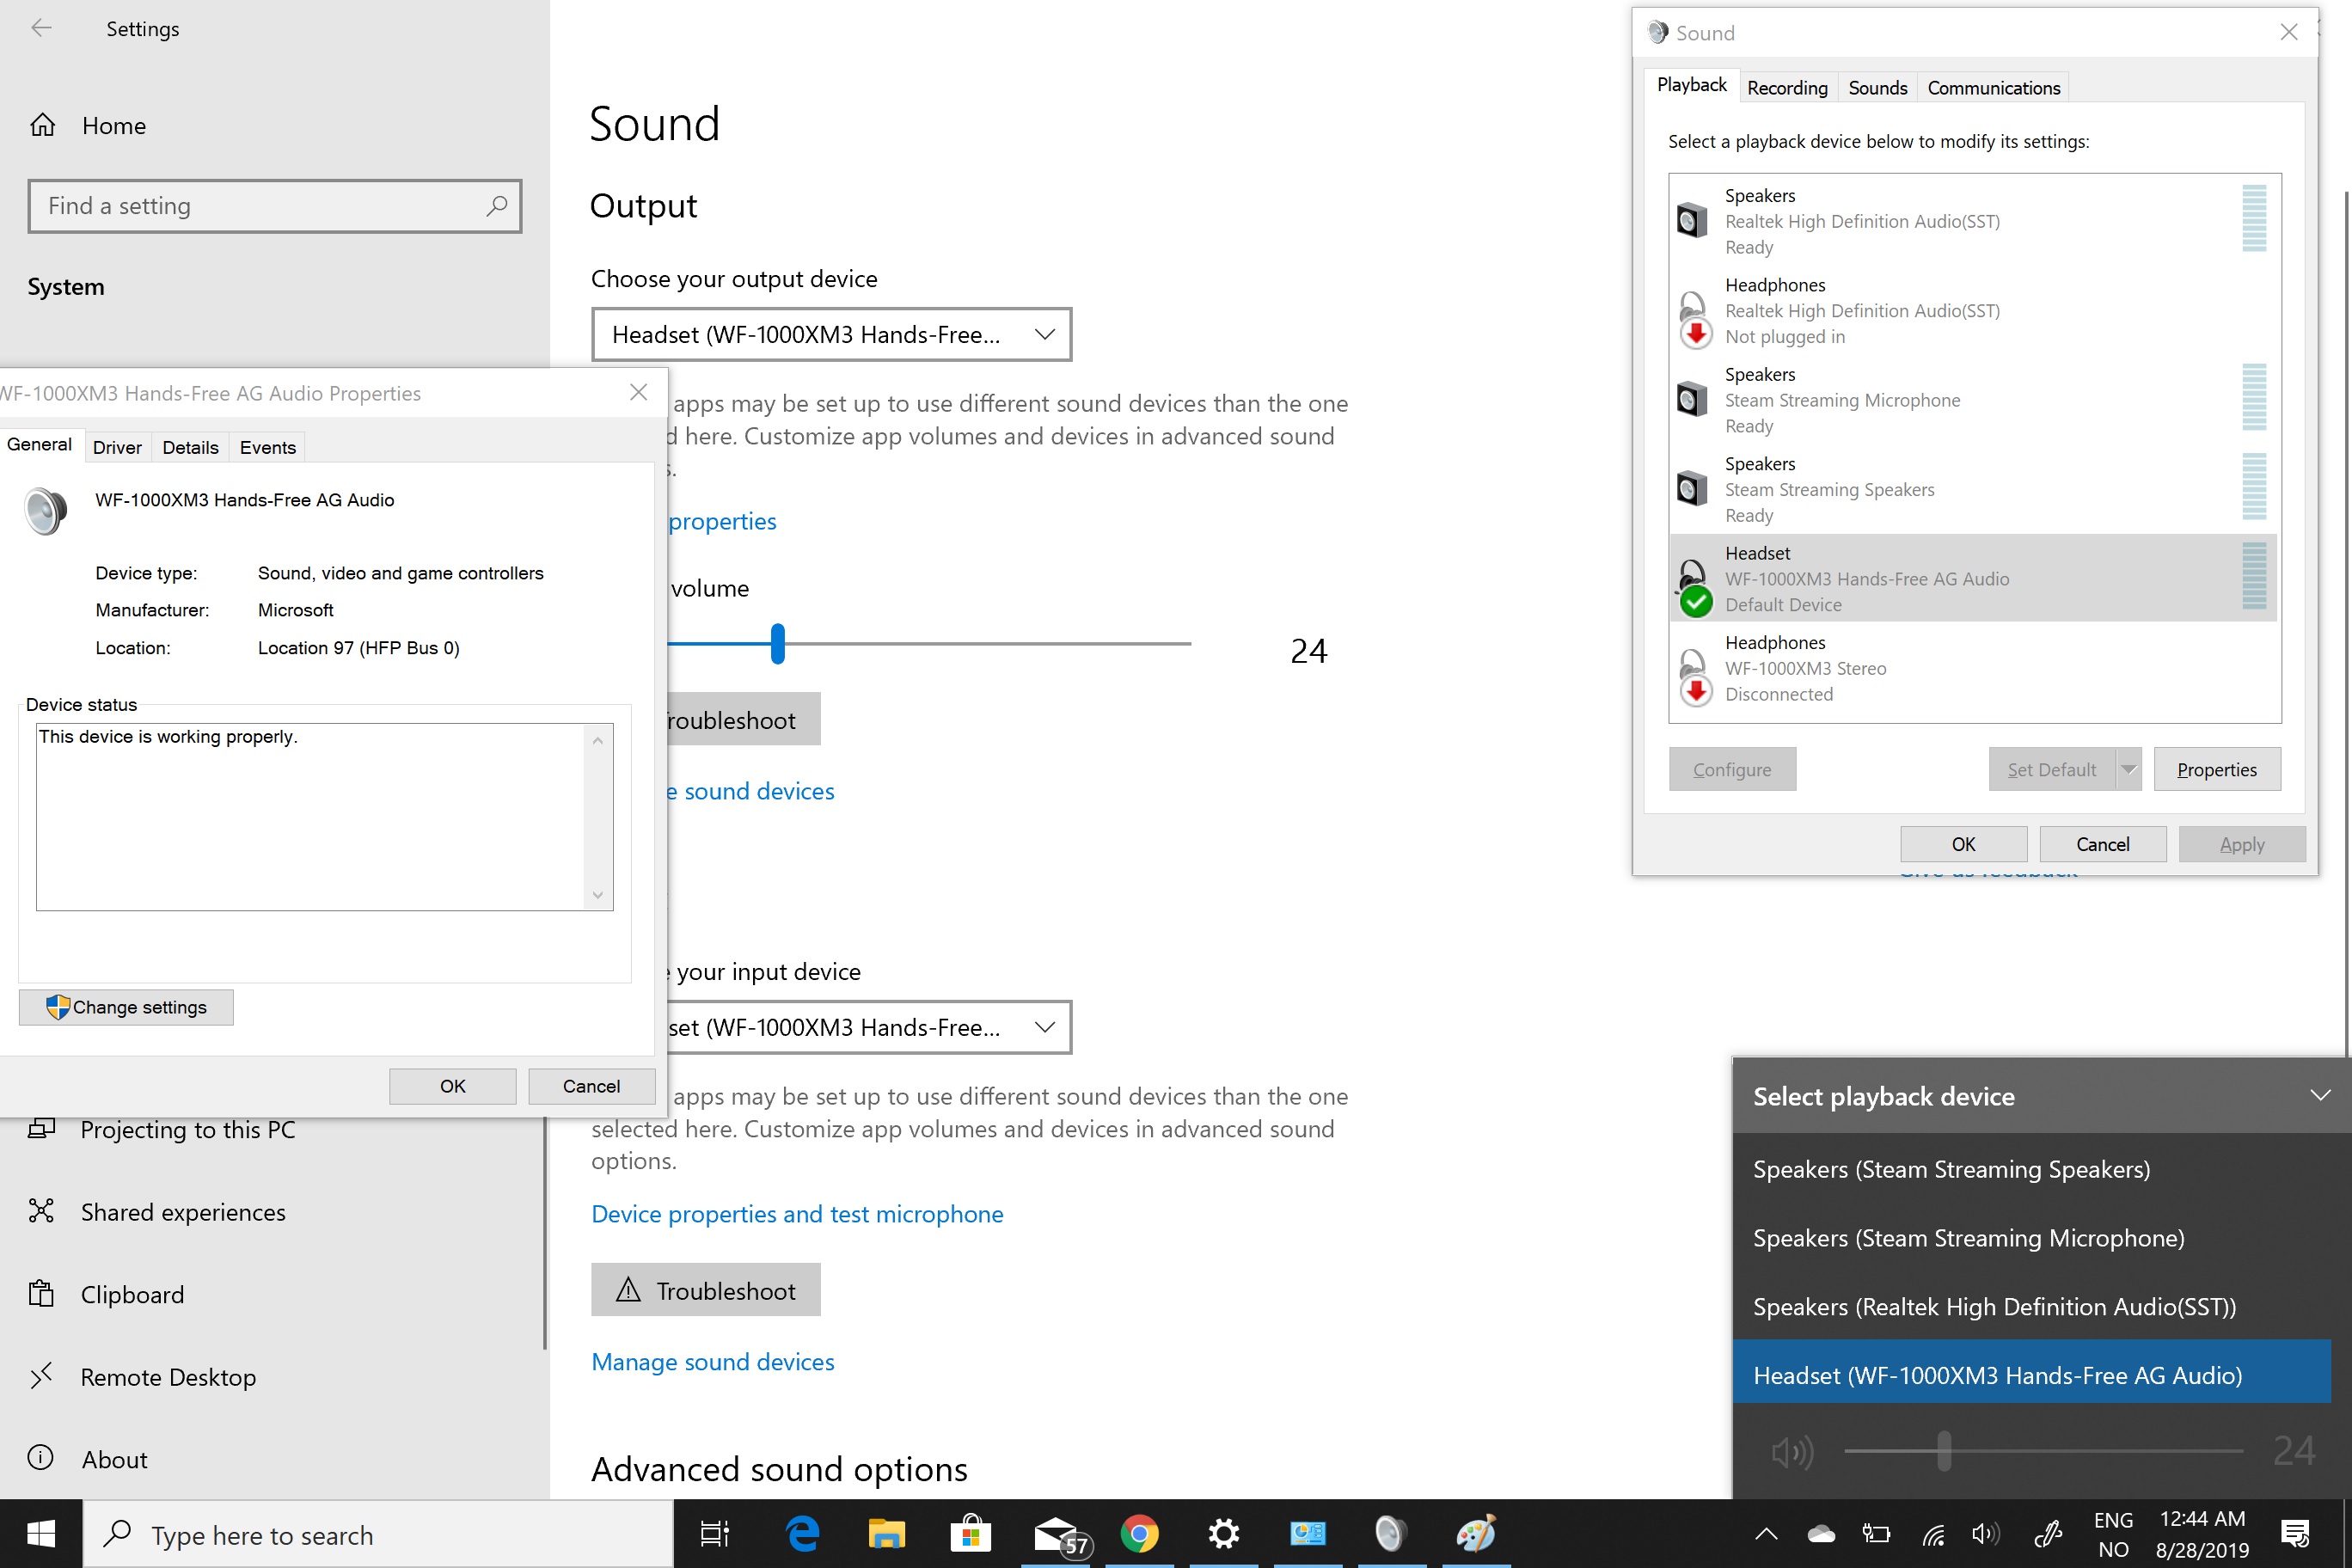Click Device status scrollbar down arrow
2352x1568 pixels.
click(x=597, y=896)
